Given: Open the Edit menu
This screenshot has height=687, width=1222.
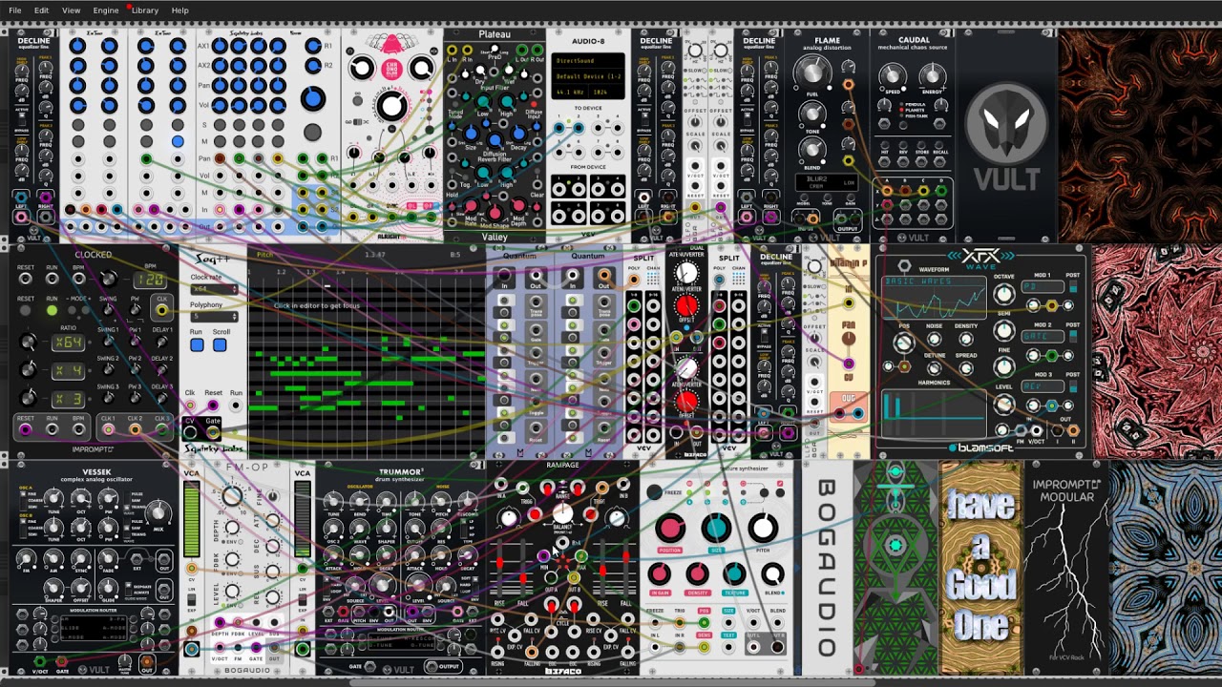Looking at the screenshot, I should click(41, 10).
